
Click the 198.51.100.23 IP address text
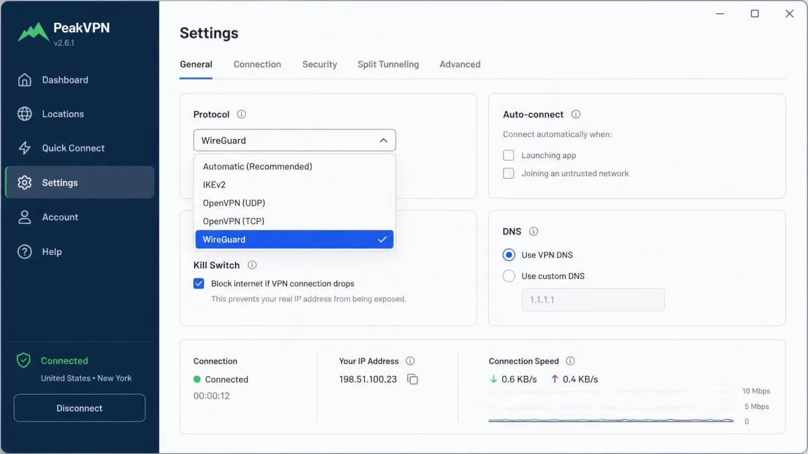(x=367, y=379)
